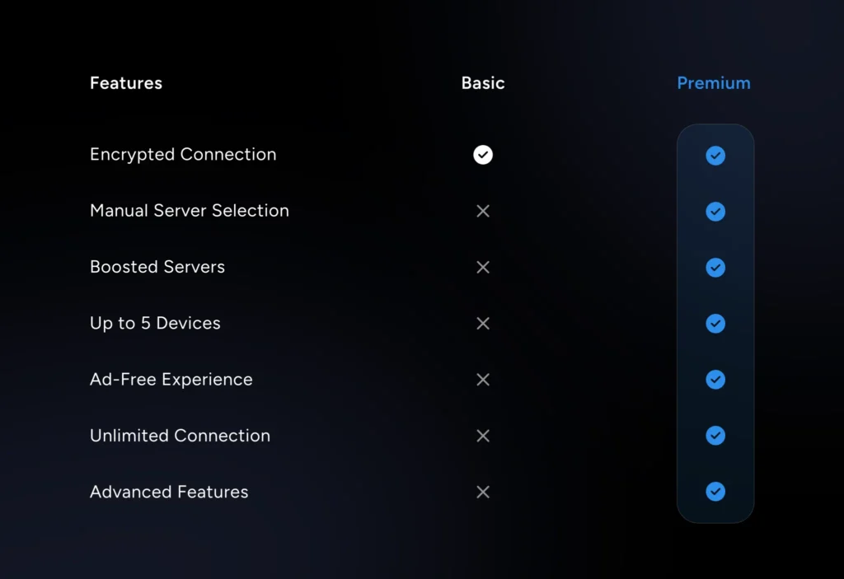Select the Premium plan heading
Viewport: 844px width, 579px height.
(714, 83)
